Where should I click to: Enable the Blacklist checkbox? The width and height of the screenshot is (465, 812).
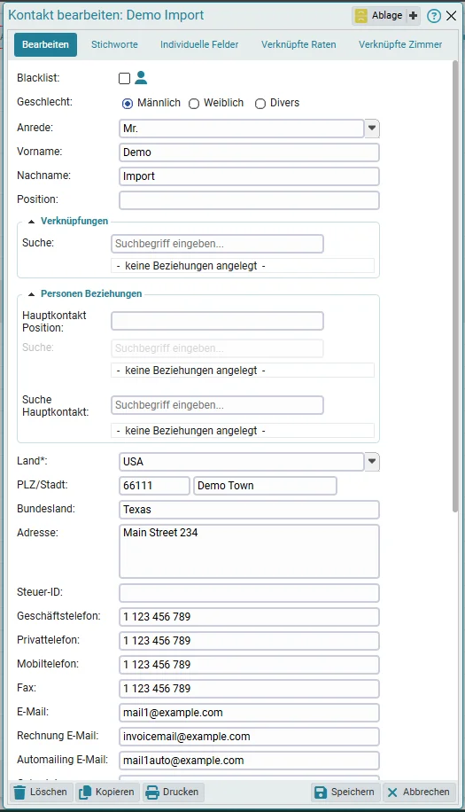[x=124, y=78]
